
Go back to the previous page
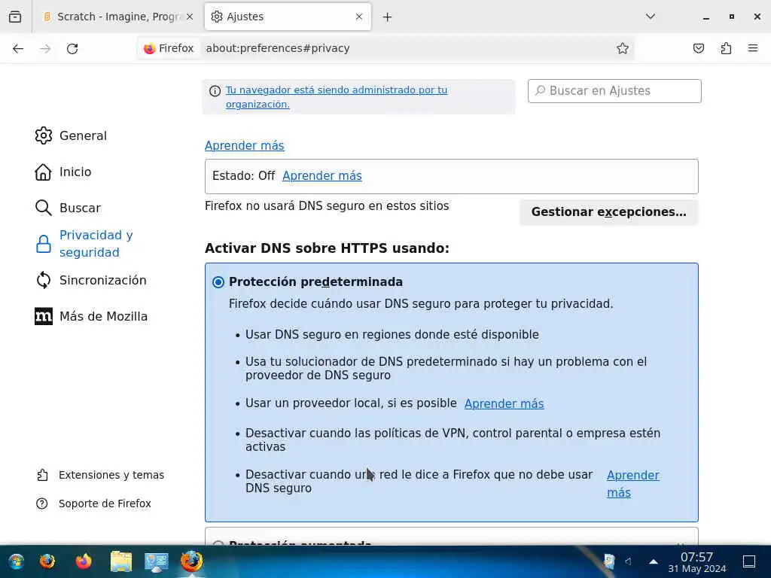[18, 48]
